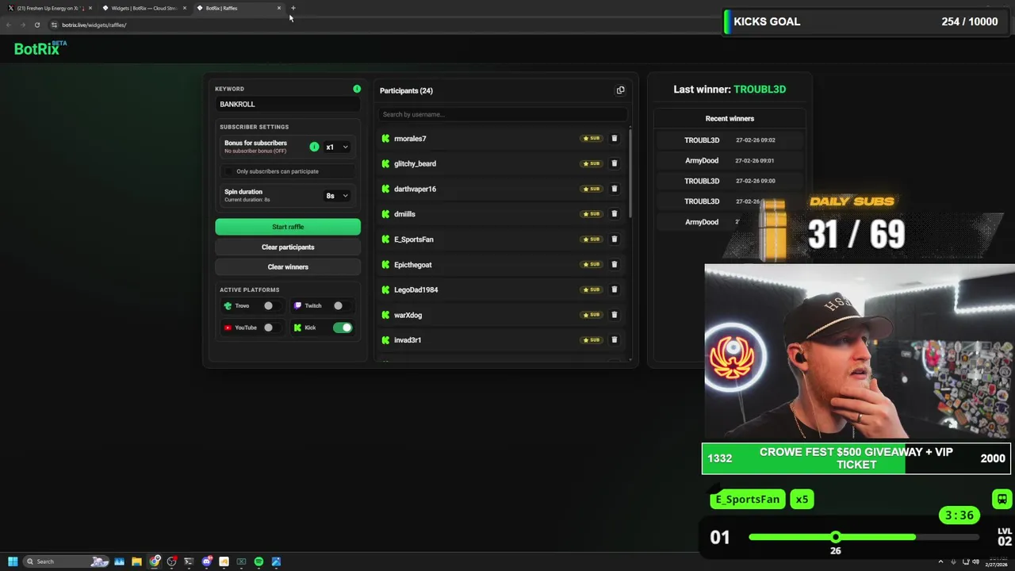Open Spotify from the taskbar
The image size is (1015, 571).
(x=259, y=561)
